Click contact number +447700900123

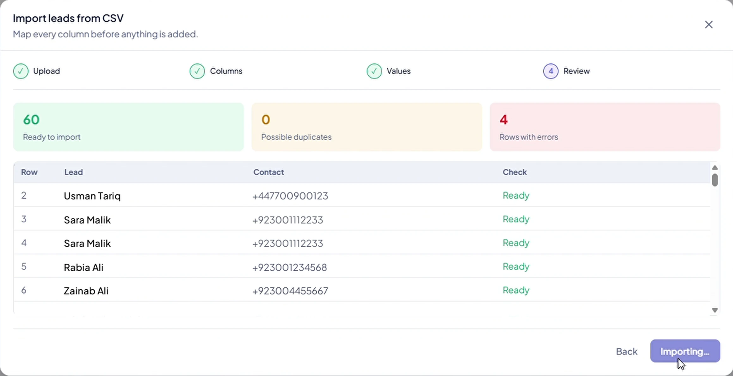(290, 196)
